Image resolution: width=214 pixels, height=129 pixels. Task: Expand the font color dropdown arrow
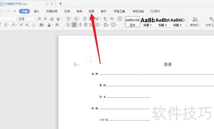52,25
